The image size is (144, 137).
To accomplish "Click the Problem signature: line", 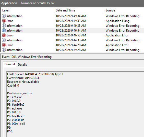I will [x=20, y=93].
